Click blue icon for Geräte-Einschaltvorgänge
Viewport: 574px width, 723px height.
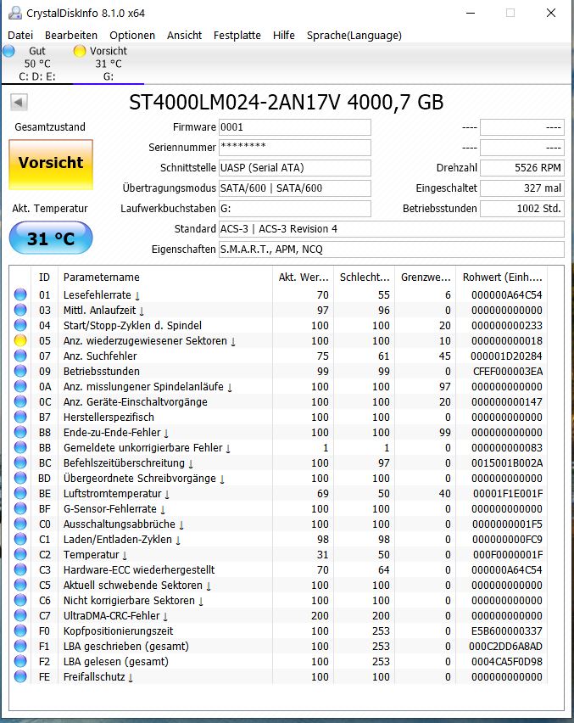point(20,401)
